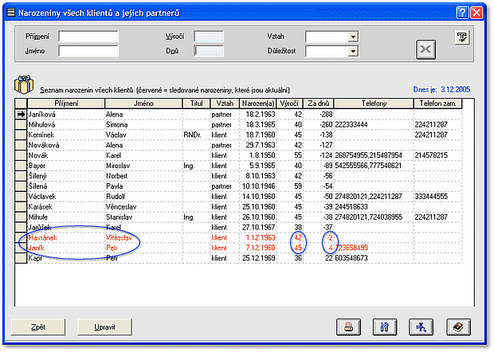Screen dimensions: 494x352
Task: Open the tools settings icon button
Action: pos(383,326)
